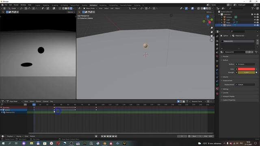
Task: Jump to the animation end frame
Action: click(116, 136)
